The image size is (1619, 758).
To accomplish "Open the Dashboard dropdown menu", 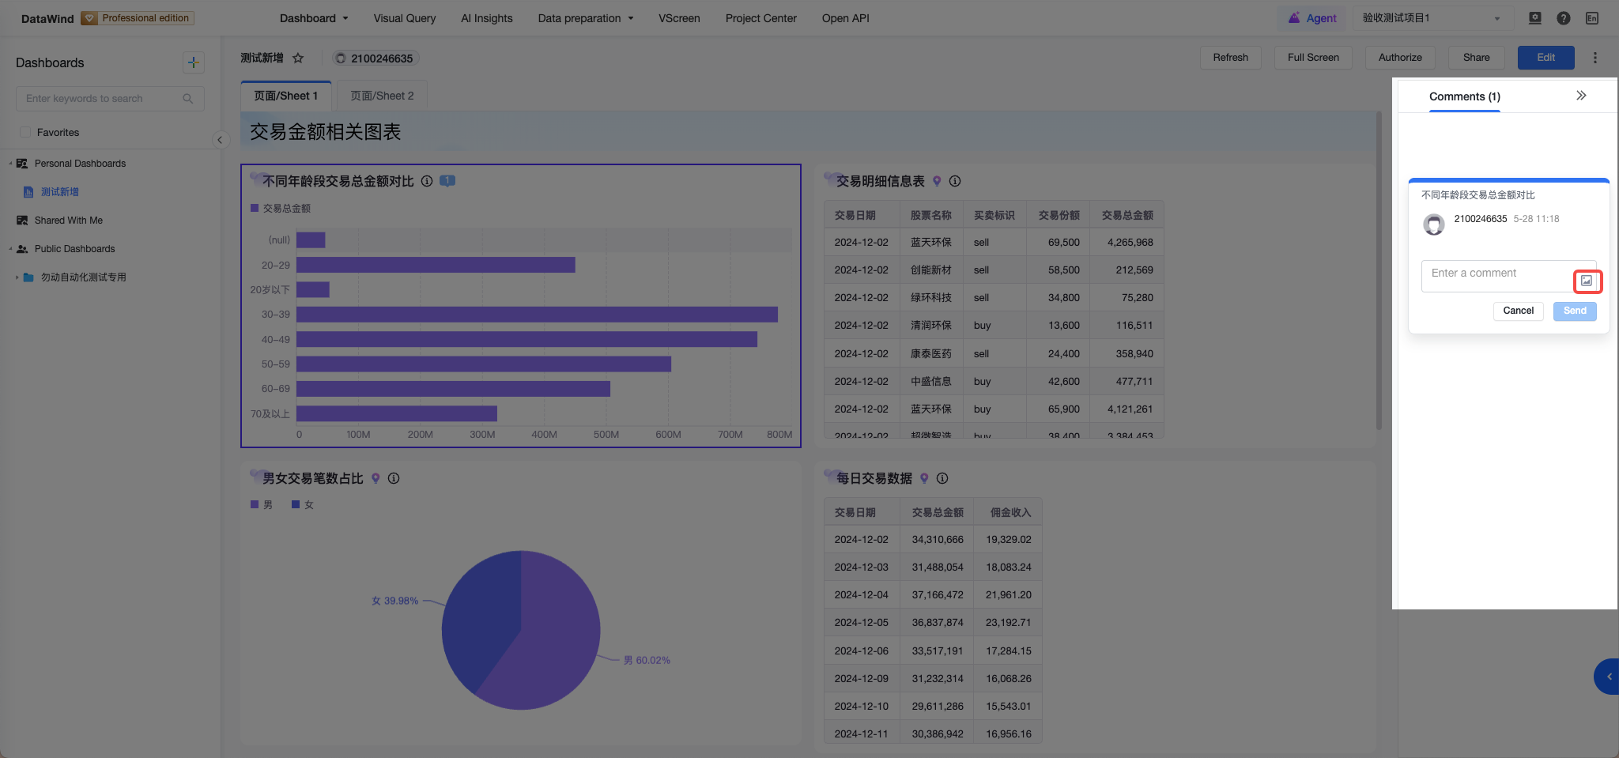I will pyautogui.click(x=314, y=18).
